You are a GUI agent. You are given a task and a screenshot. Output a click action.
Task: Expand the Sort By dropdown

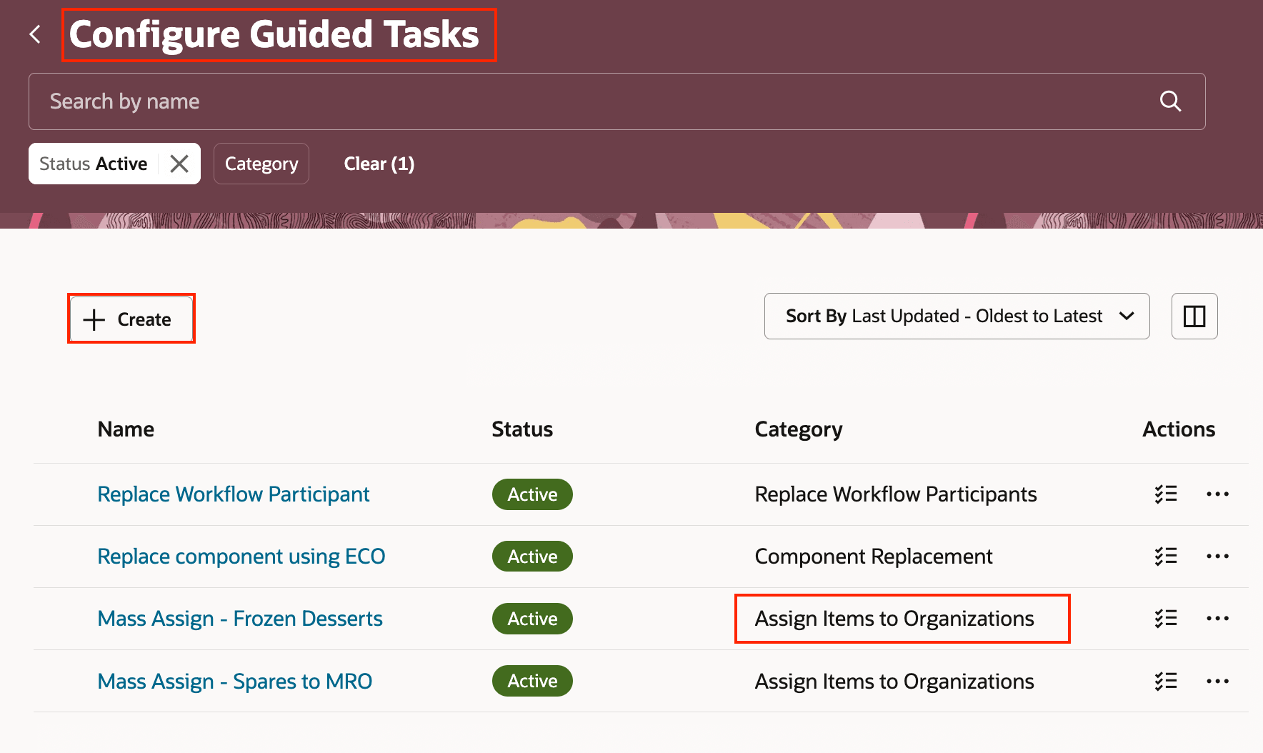[957, 316]
